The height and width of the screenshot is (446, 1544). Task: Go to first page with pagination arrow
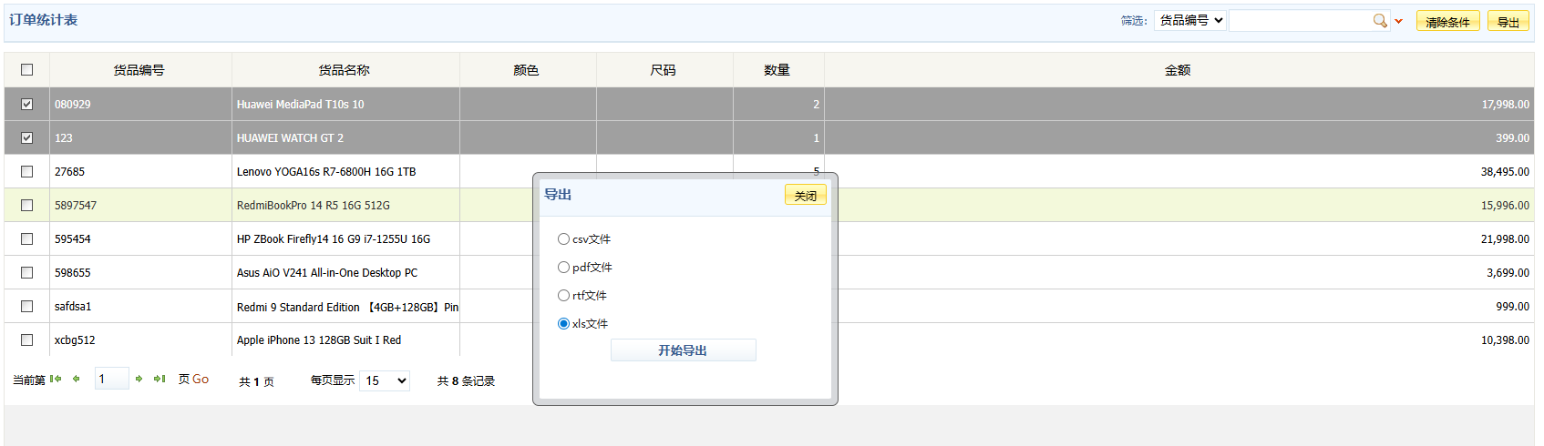tap(57, 380)
